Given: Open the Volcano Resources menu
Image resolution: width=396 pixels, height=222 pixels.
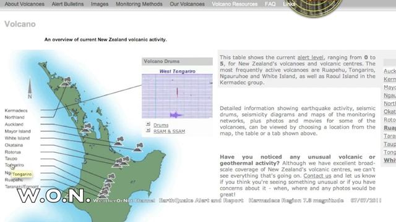Looking at the screenshot, I should pyautogui.click(x=235, y=4).
